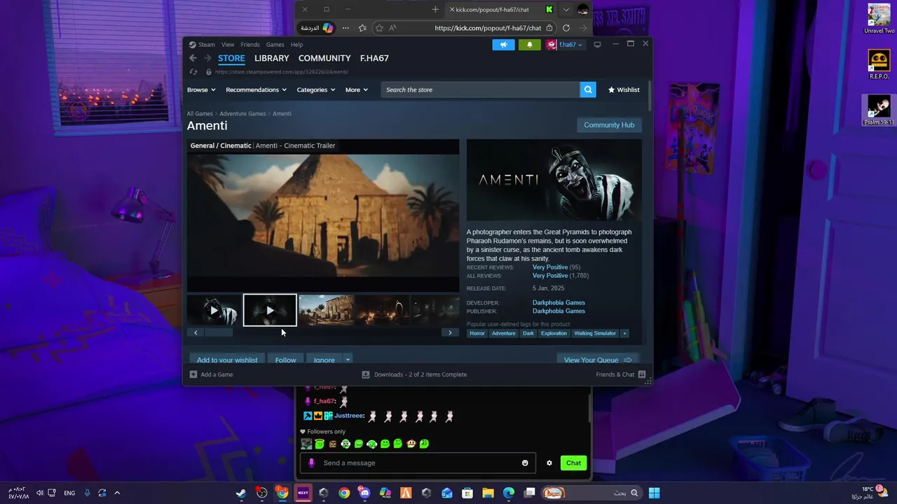Open emoji picker in Kick chat
The image size is (897, 504).
pyautogui.click(x=525, y=463)
